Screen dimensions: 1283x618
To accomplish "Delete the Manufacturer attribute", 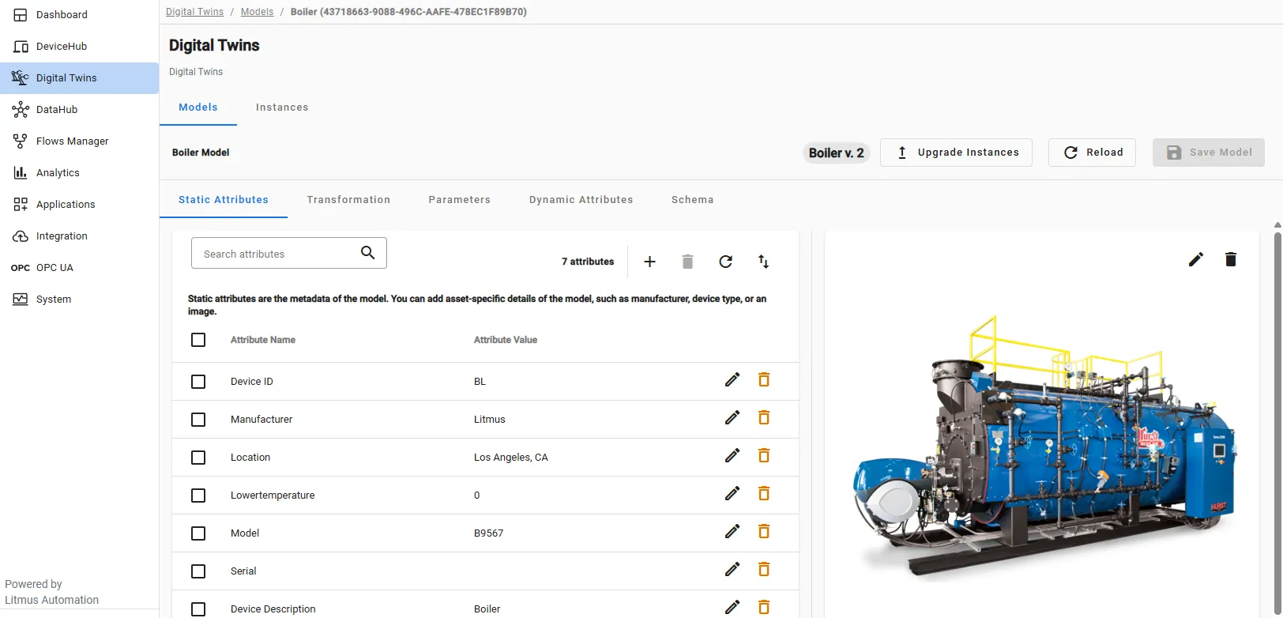I will coord(764,418).
